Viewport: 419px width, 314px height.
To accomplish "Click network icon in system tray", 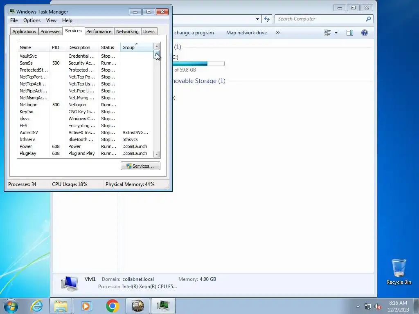I will (368, 306).
